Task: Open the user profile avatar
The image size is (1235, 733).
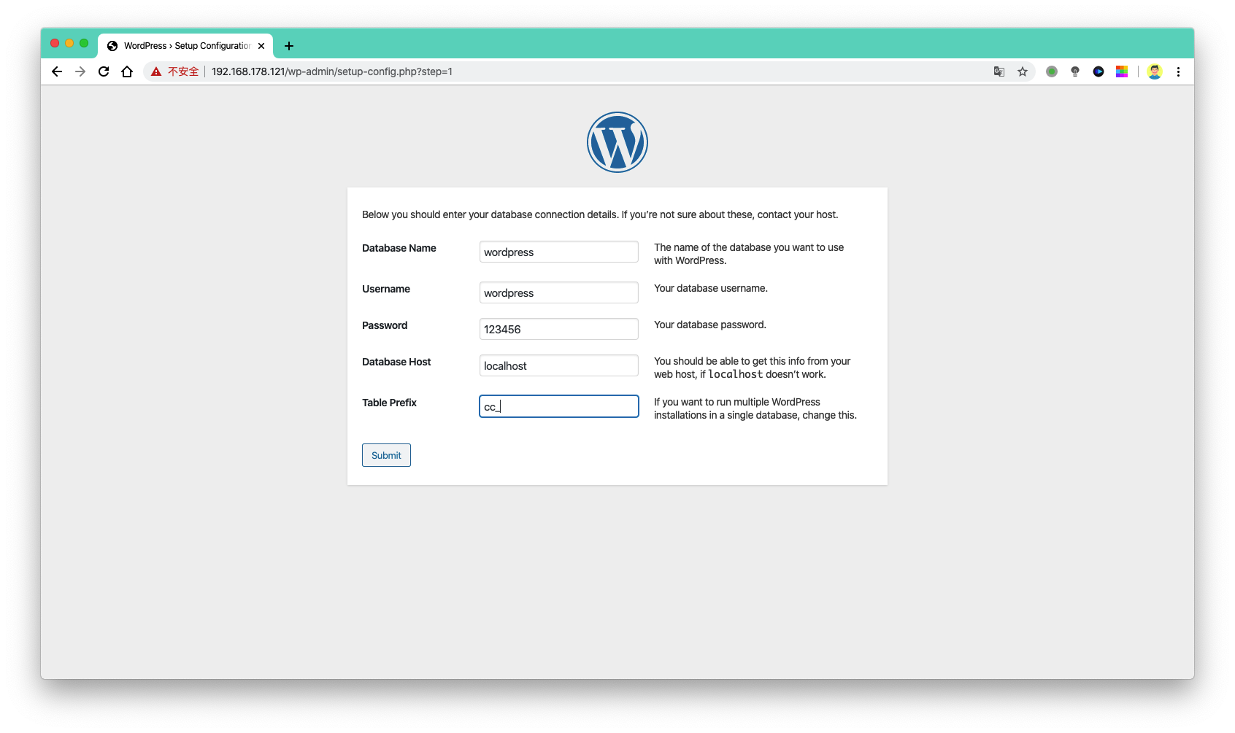Action: click(x=1155, y=71)
